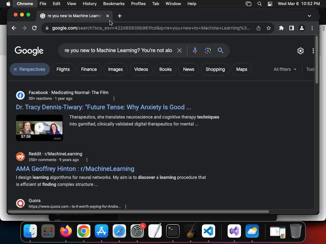This screenshot has width=326, height=244.
Task: Expand the All filters dropdown
Action: click(285, 69)
